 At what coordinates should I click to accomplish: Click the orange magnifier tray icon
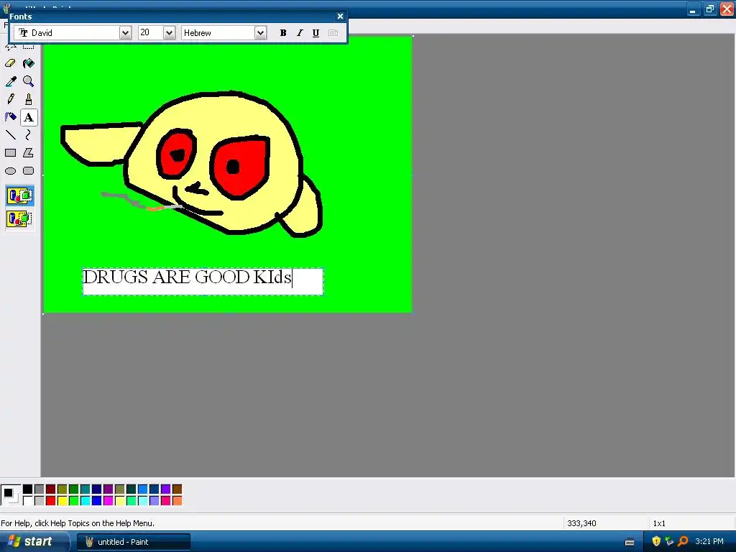coord(684,541)
